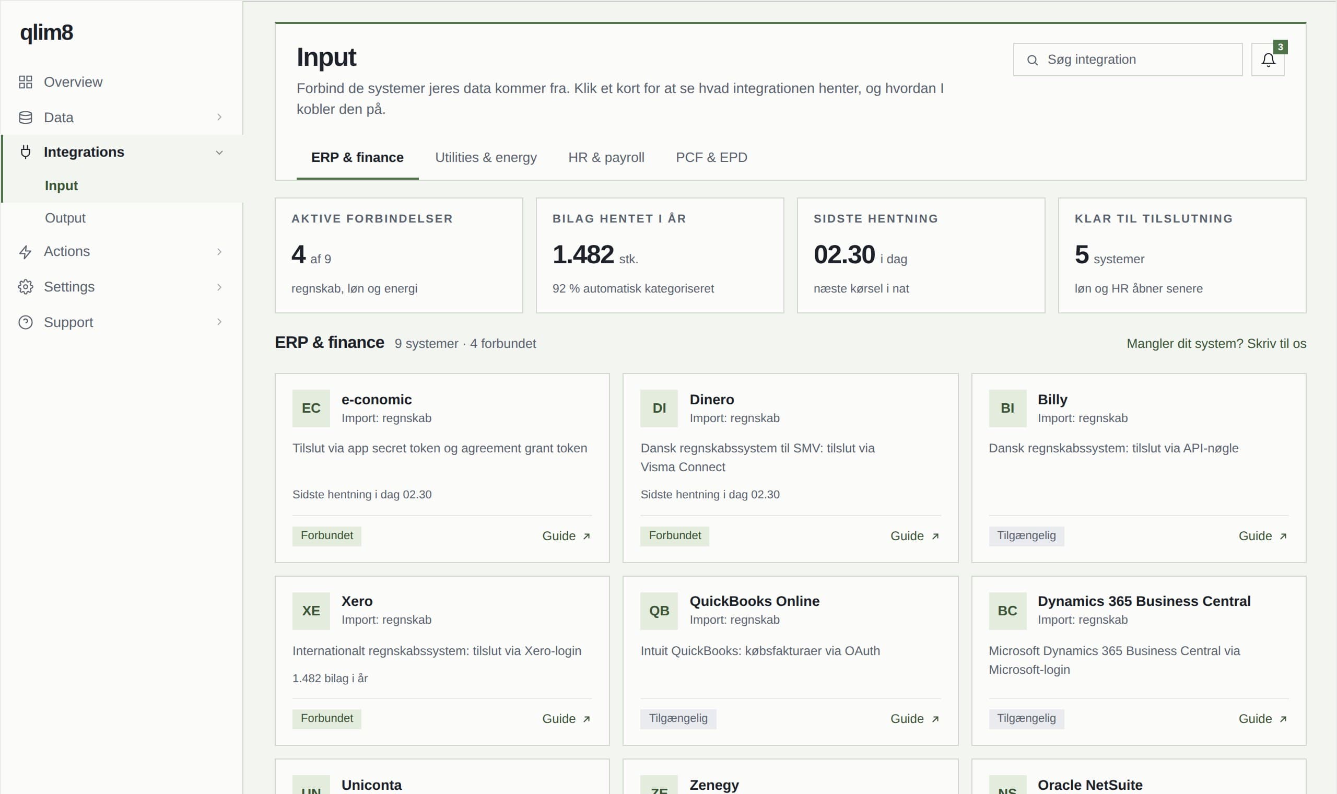Open notifications bell

[1268, 60]
